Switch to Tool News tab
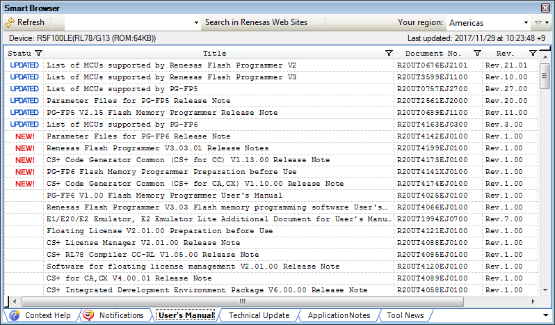The height and width of the screenshot is (325, 555). tap(405, 315)
